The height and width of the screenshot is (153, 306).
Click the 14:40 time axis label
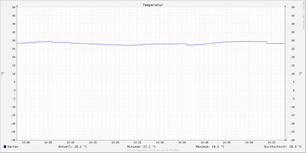(205, 143)
